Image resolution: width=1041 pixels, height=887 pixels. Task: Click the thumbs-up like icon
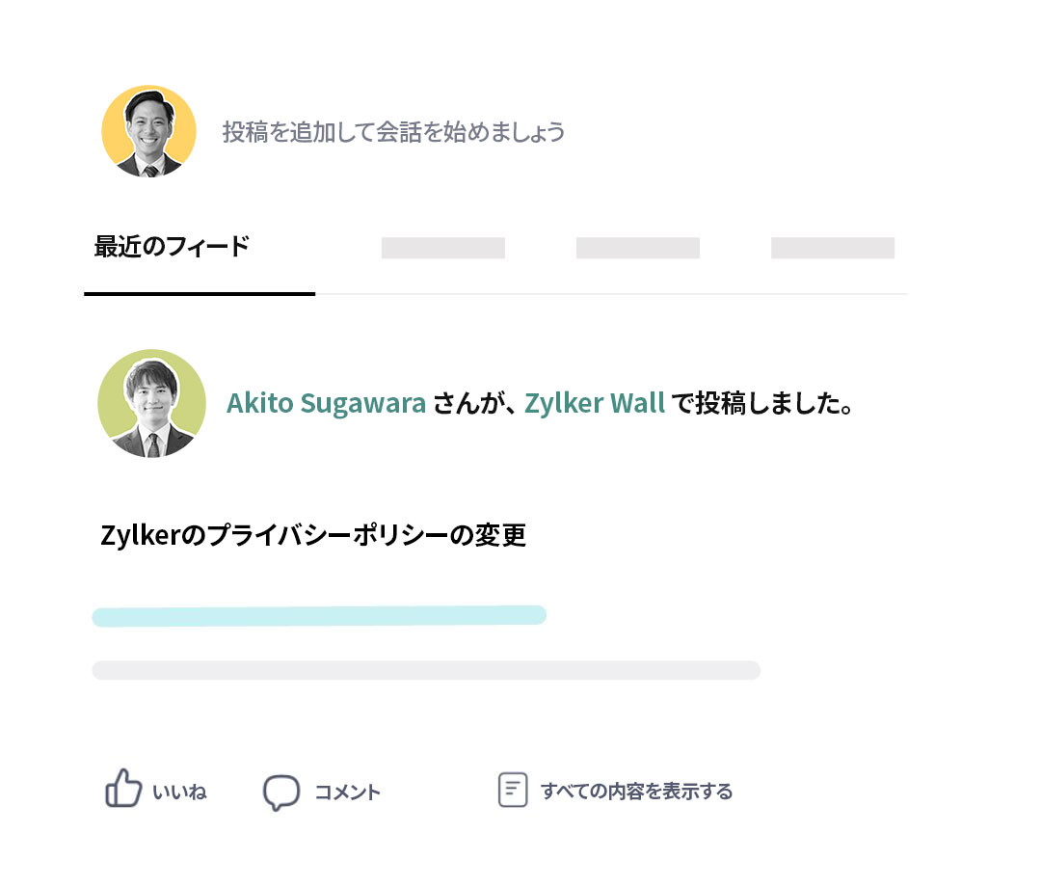pyautogui.click(x=122, y=789)
